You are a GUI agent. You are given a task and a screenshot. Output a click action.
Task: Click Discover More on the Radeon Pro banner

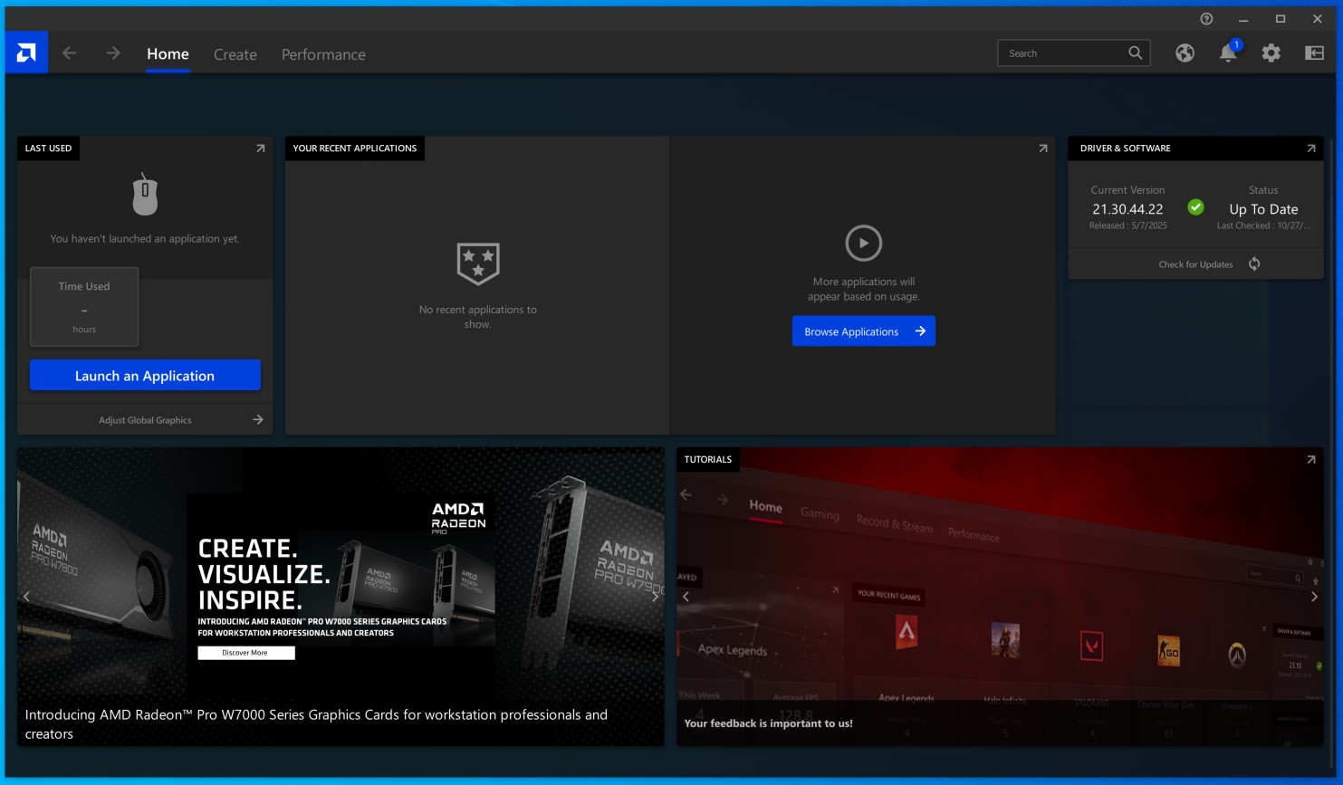coord(245,652)
